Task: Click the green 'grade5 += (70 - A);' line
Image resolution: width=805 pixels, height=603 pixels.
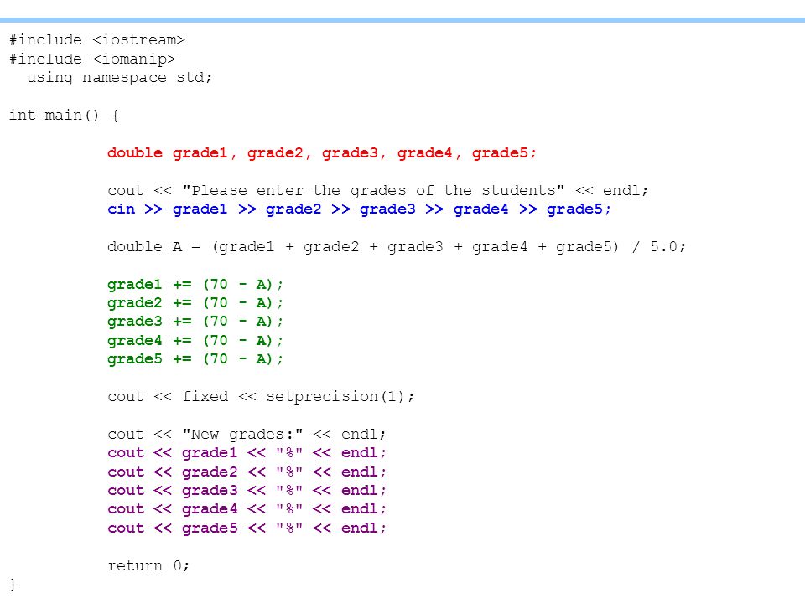Action: pos(195,359)
